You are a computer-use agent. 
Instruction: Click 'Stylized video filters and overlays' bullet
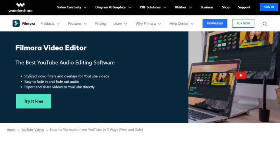[67, 76]
